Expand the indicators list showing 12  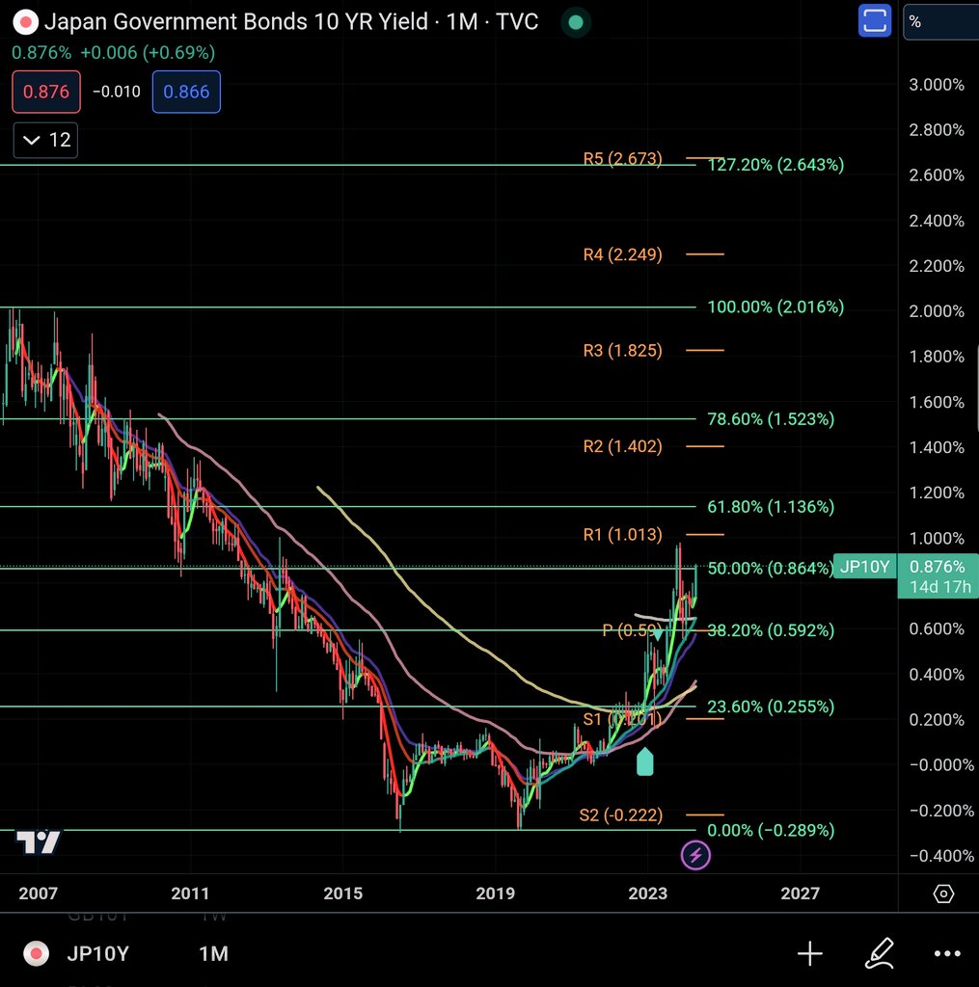click(x=45, y=140)
